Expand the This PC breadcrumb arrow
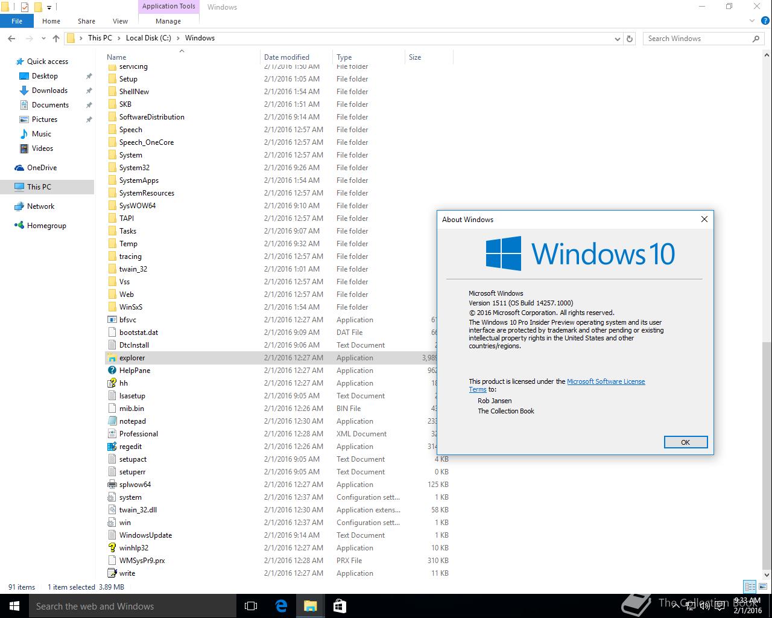772x618 pixels. [x=119, y=38]
